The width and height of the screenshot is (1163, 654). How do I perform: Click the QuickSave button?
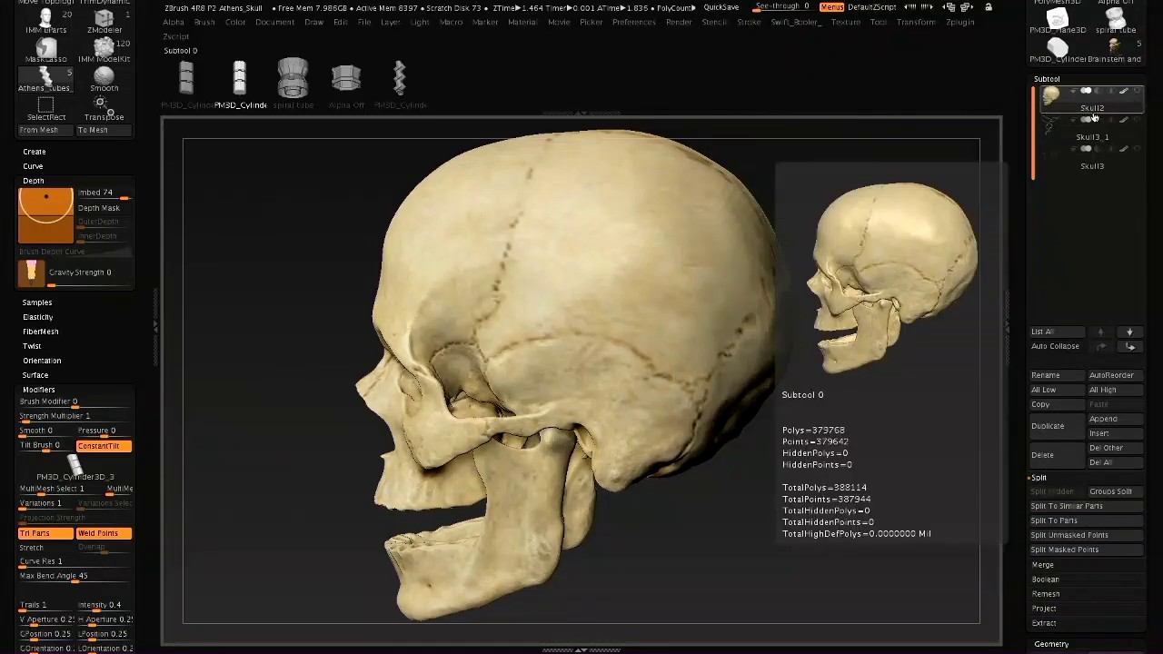click(x=721, y=7)
